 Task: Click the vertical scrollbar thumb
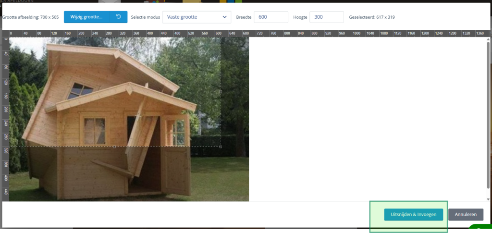coord(488,115)
